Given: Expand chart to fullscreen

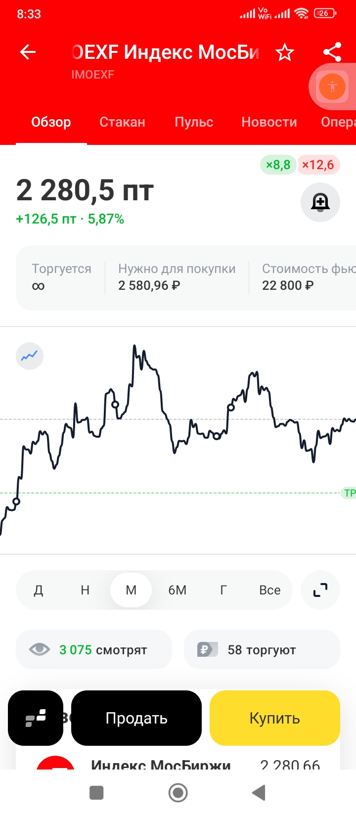Looking at the screenshot, I should [320, 590].
